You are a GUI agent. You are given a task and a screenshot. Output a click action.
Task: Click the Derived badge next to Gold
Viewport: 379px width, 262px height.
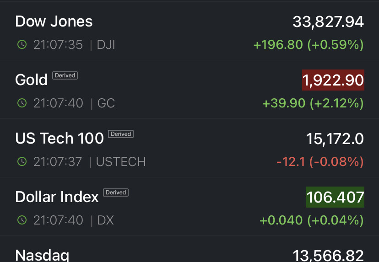tap(65, 75)
